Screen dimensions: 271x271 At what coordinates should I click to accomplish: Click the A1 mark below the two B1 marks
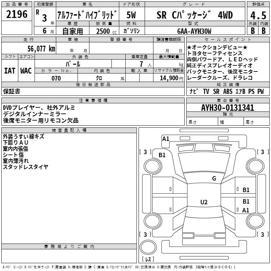(x=246, y=210)
